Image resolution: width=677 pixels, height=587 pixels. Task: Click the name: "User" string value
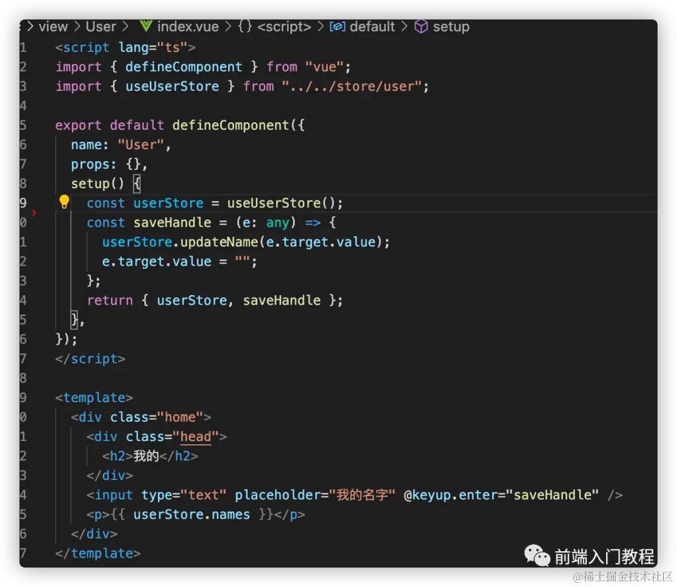pos(141,145)
